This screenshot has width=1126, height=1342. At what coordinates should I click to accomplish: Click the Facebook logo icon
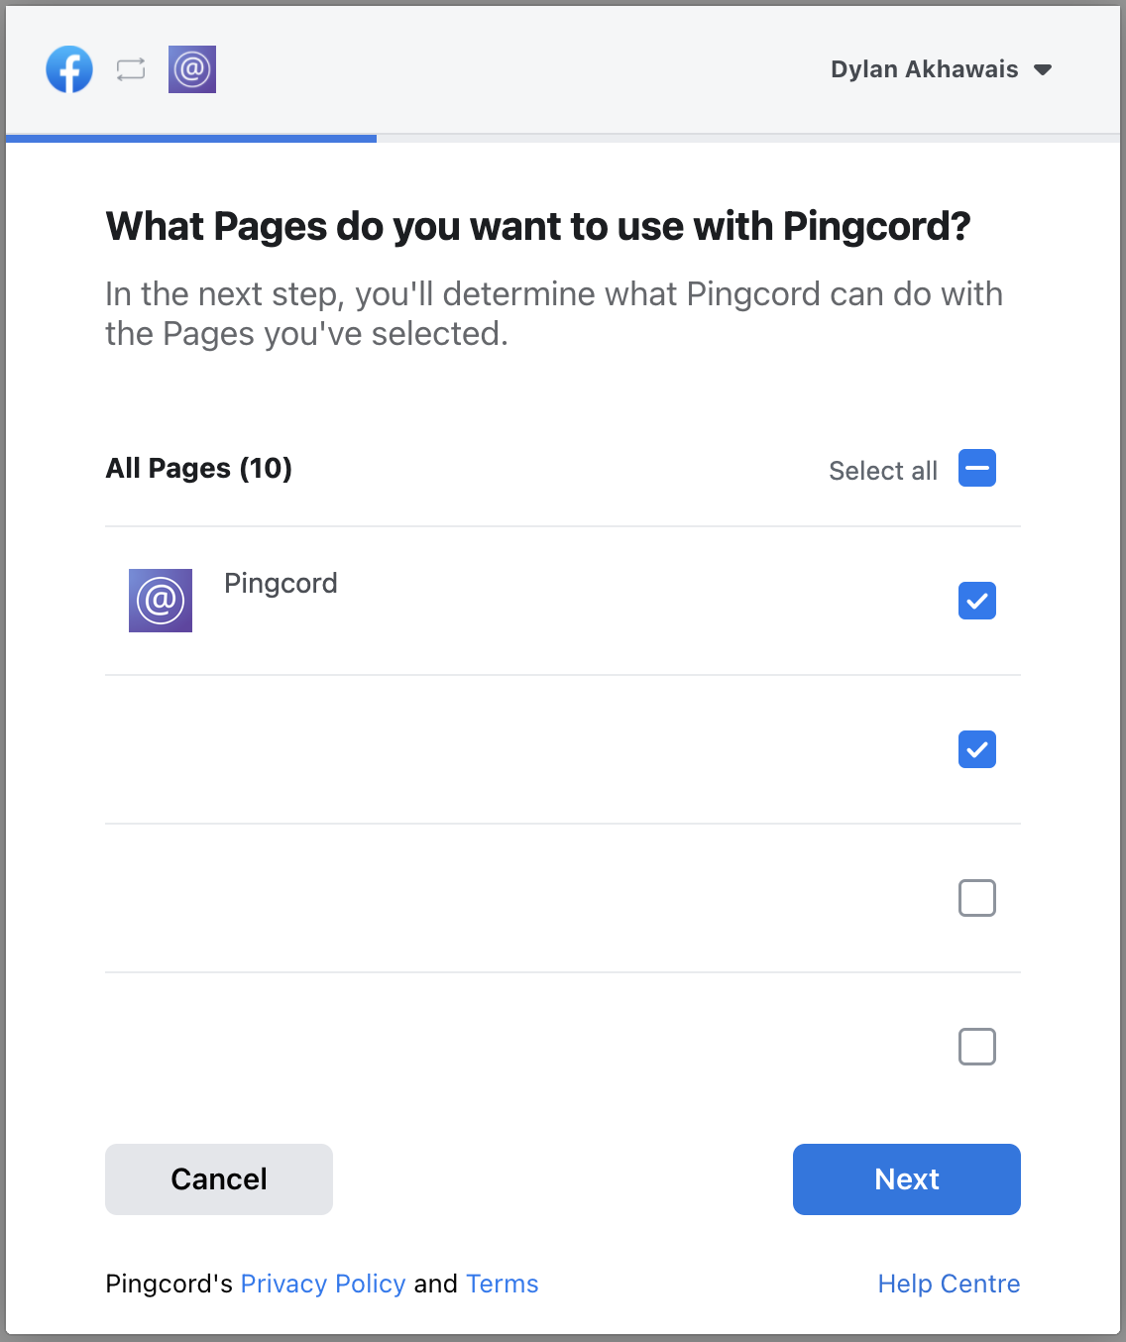69,69
